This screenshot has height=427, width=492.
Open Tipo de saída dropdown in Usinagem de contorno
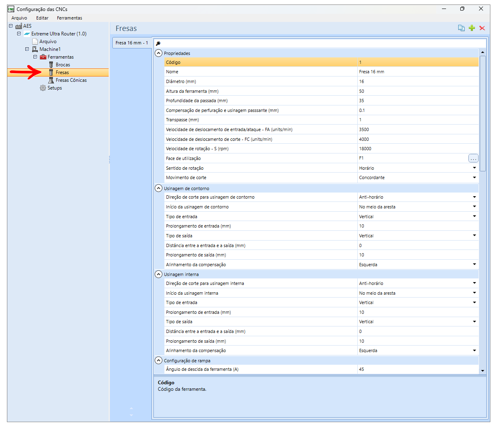475,236
